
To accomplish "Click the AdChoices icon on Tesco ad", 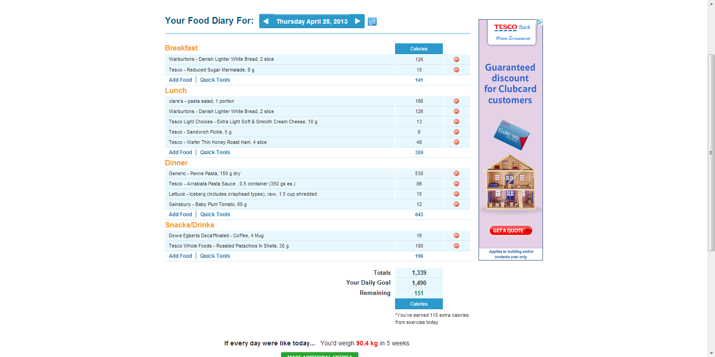I will tap(539, 22).
